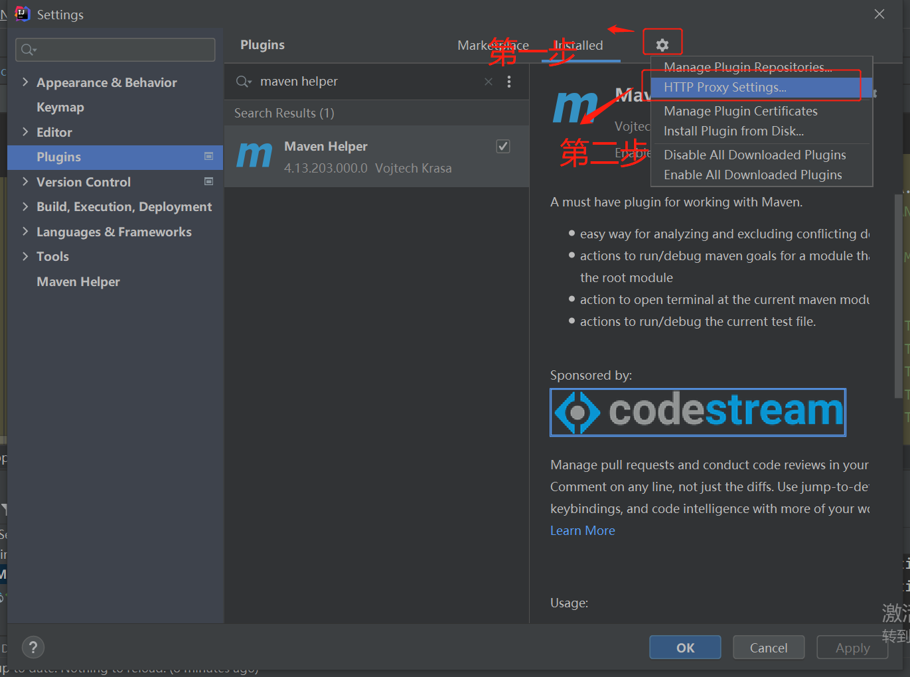Select Disable All Downloaded Plugins
Viewport: 910px width, 677px height.
click(761, 155)
